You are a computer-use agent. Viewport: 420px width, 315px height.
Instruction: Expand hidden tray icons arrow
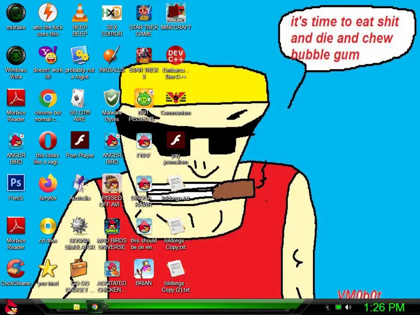tap(327, 308)
